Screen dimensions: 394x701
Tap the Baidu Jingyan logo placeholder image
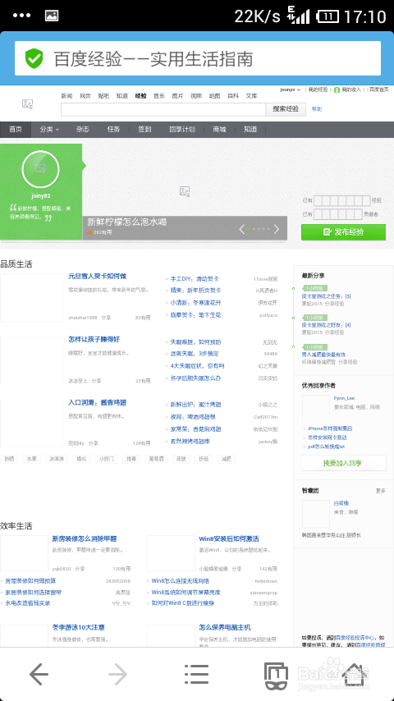pyautogui.click(x=28, y=104)
